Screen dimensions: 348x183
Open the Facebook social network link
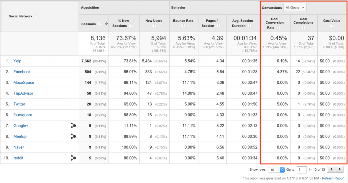coord(22,72)
